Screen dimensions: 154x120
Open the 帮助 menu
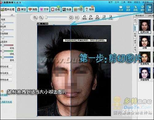pyautogui.click(x=130, y=2)
